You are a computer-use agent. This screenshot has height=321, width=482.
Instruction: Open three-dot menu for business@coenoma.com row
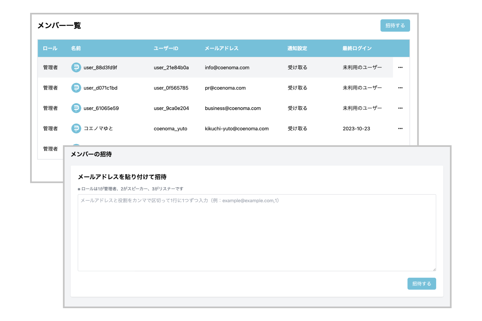point(400,108)
